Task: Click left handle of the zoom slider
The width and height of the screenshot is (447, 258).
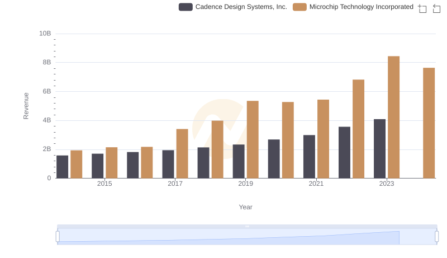Action: pos(58,237)
